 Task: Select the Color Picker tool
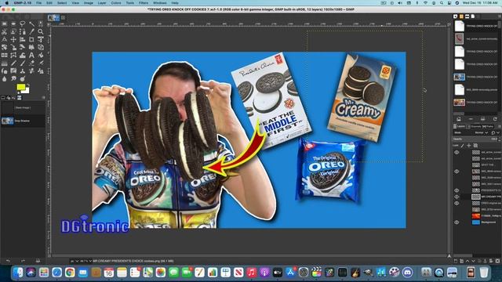point(31,31)
